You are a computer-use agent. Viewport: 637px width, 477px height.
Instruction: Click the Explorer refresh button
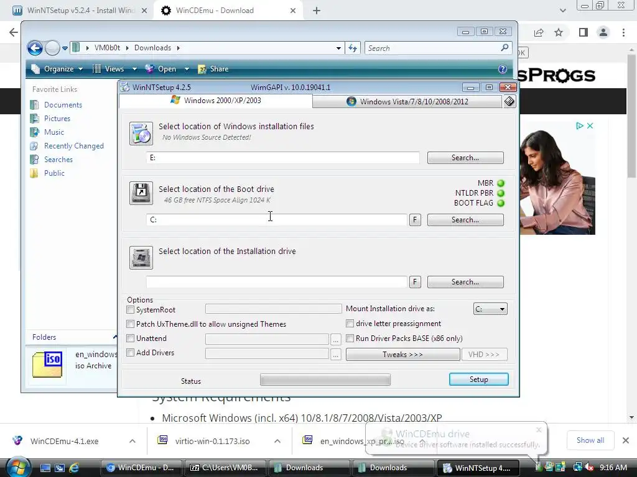tap(353, 48)
